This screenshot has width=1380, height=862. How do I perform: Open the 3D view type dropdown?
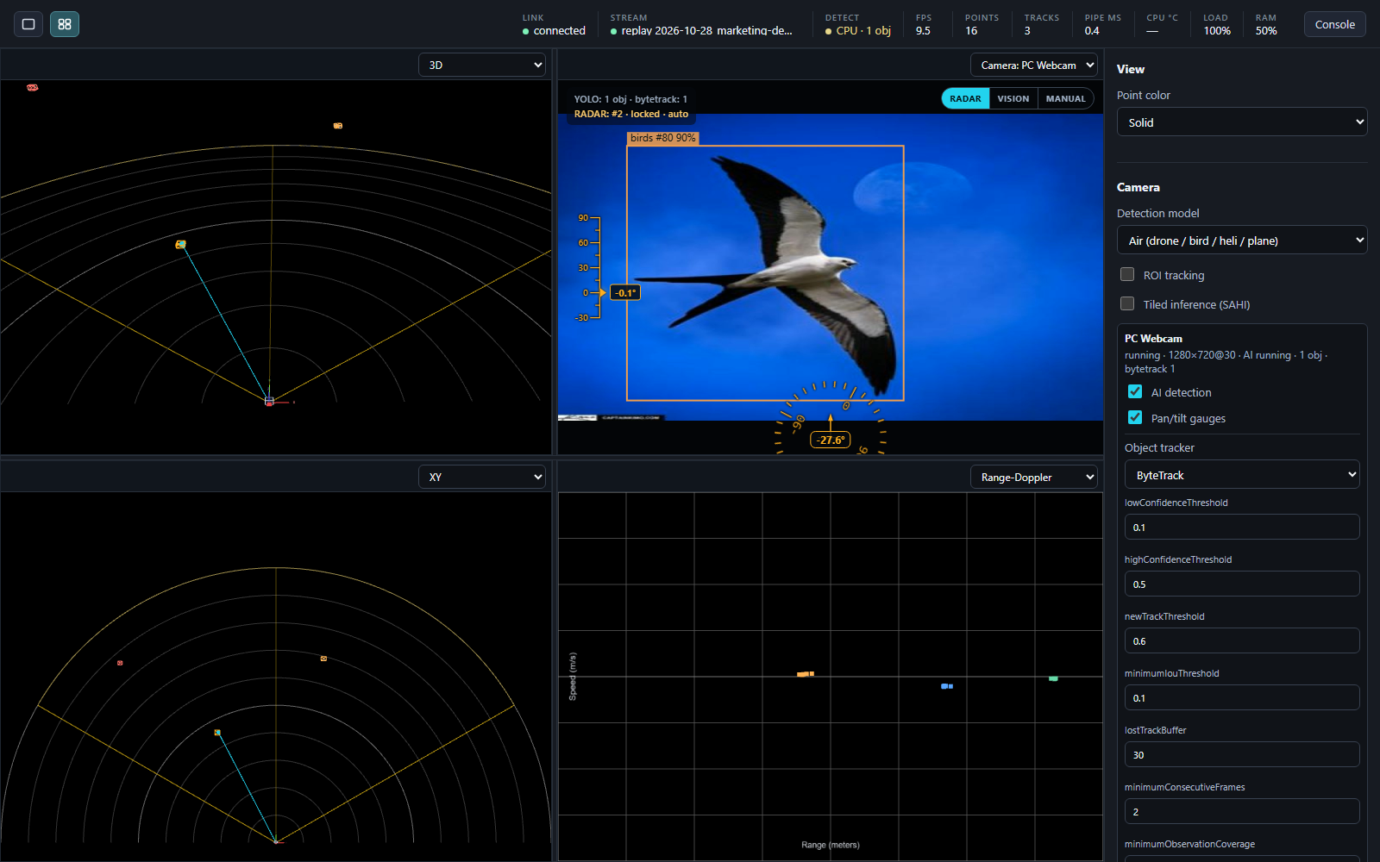(x=482, y=65)
